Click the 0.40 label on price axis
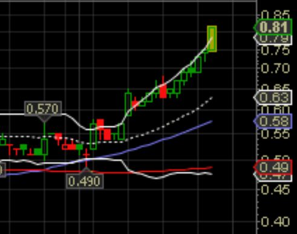This screenshot has height=234, width=297. pos(275,221)
